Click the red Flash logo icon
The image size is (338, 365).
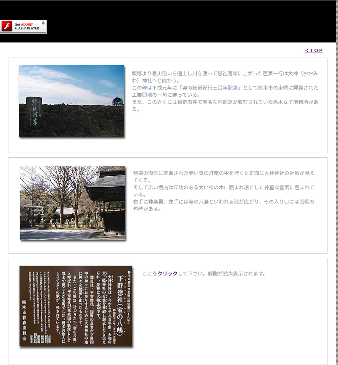[6, 26]
